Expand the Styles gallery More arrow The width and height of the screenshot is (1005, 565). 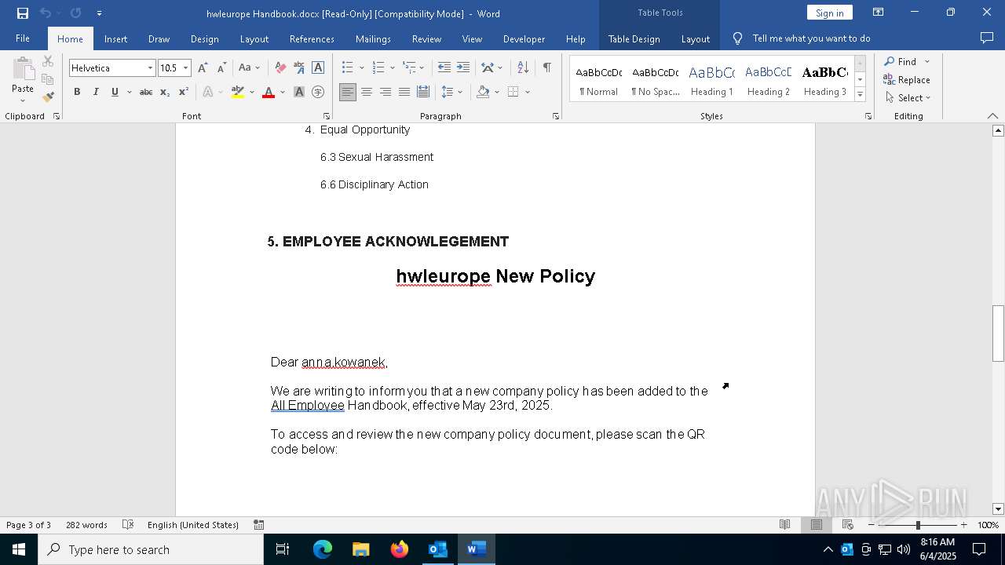860,94
